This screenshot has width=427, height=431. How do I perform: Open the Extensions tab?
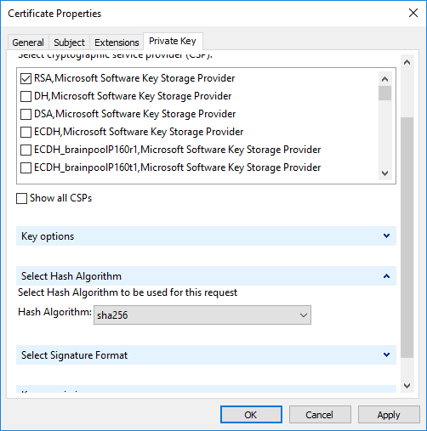point(117,43)
